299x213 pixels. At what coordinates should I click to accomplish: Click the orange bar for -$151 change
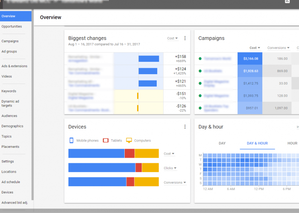tap(138, 96)
